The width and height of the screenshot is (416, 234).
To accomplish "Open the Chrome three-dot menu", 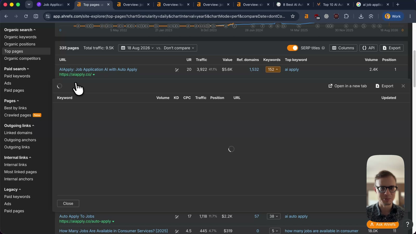I will tap(410, 16).
